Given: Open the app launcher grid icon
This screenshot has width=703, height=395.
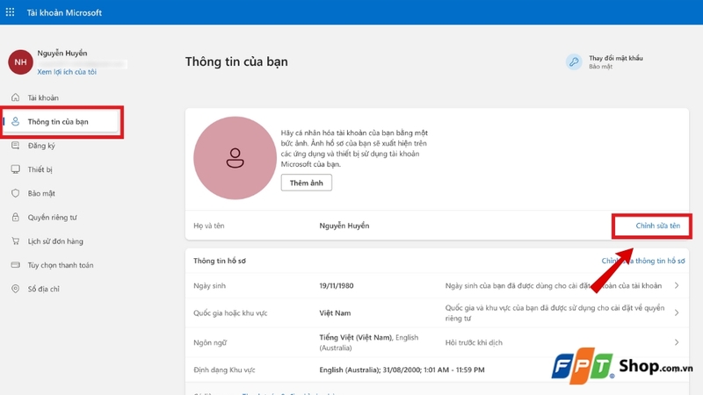Looking at the screenshot, I should [11, 11].
